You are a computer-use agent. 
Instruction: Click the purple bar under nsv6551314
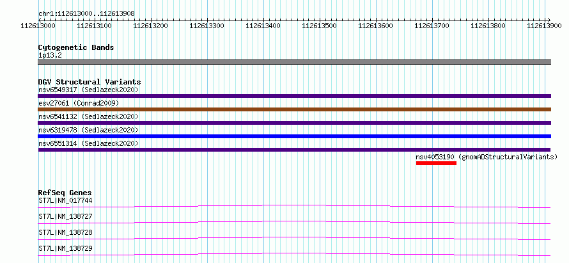coord(294,150)
